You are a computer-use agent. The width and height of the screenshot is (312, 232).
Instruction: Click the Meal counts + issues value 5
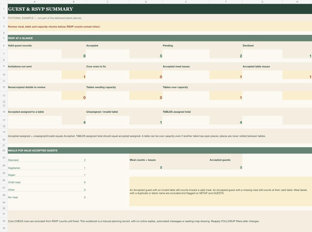(x=161, y=168)
